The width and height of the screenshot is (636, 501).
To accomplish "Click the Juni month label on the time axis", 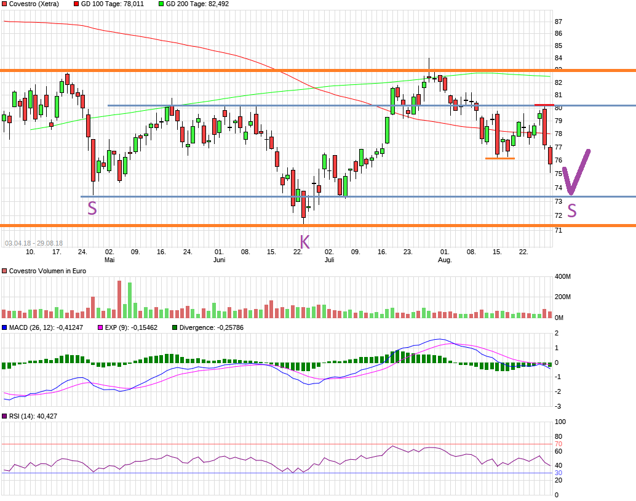I will click(x=220, y=260).
